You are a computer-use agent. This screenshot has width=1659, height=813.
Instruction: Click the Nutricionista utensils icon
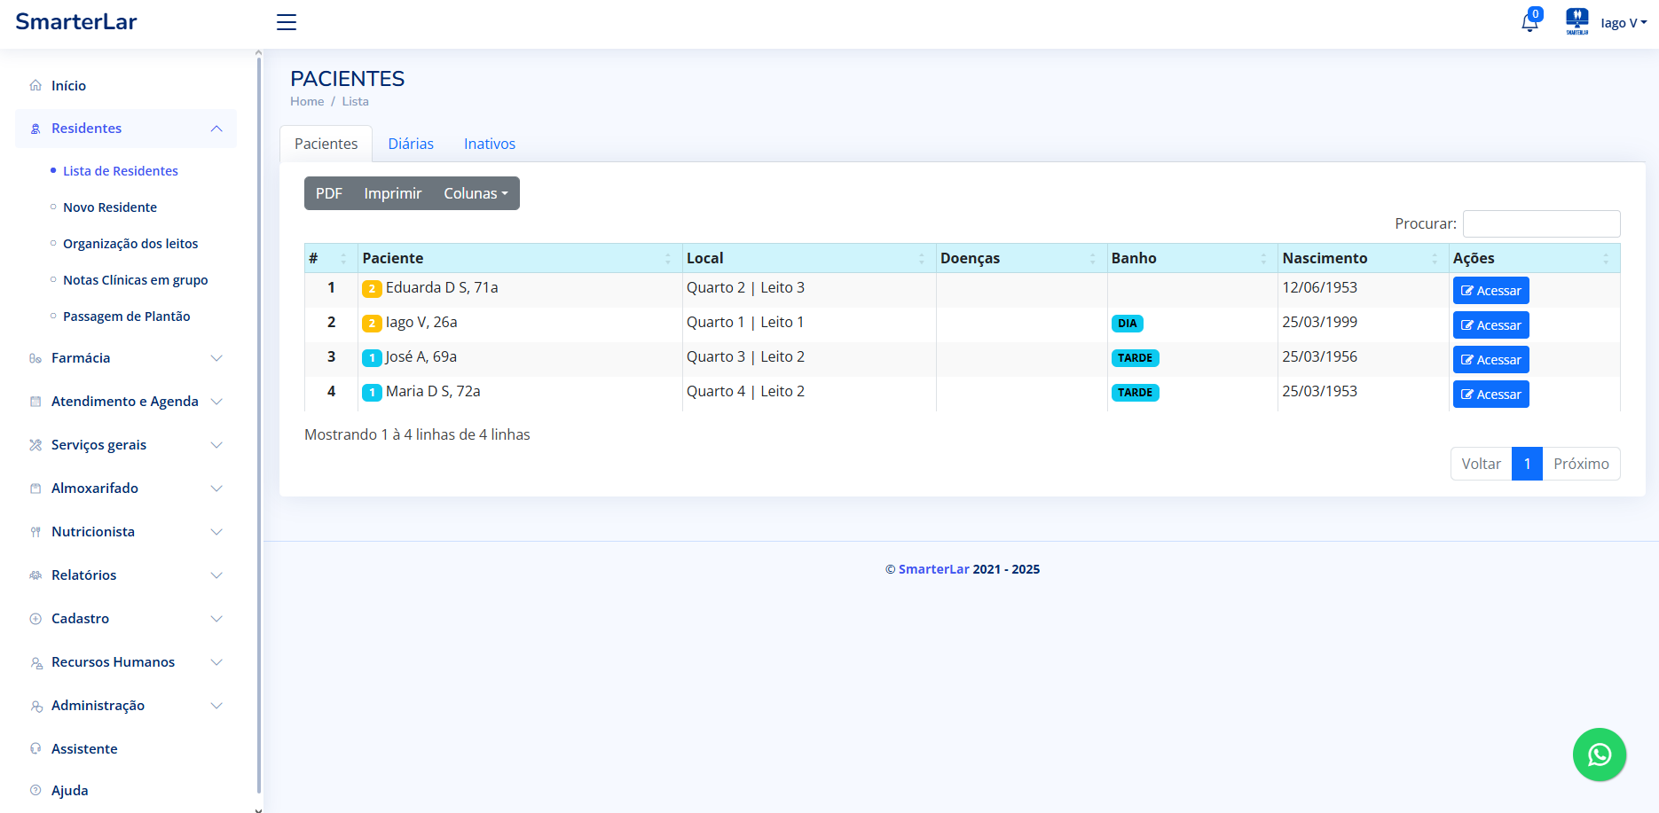35,532
